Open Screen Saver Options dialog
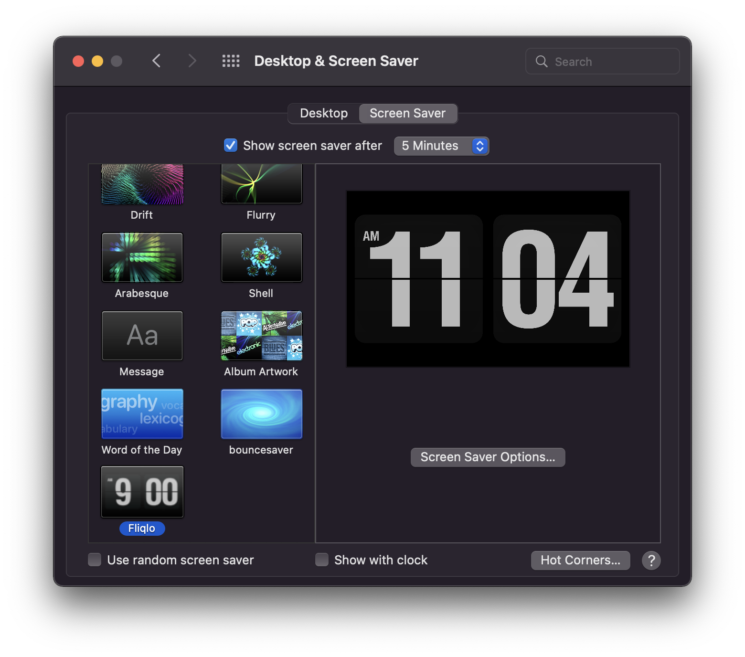Screen dimensions: 745x657 (x=488, y=457)
